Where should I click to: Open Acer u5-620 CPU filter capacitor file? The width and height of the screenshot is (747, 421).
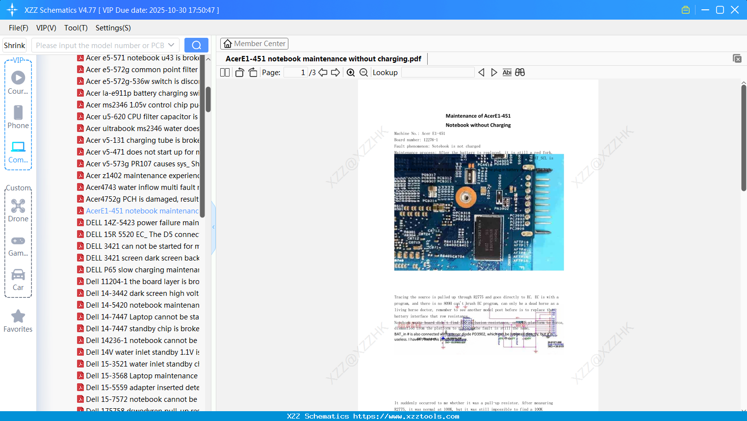point(138,117)
